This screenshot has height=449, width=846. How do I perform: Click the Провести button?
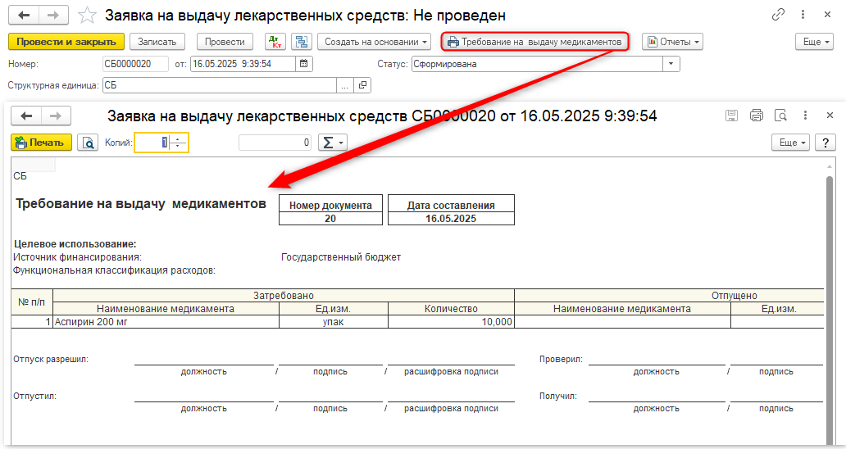coord(225,42)
